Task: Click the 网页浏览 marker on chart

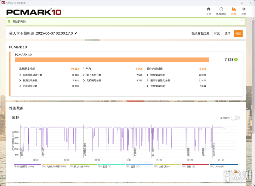Action: [43, 152]
